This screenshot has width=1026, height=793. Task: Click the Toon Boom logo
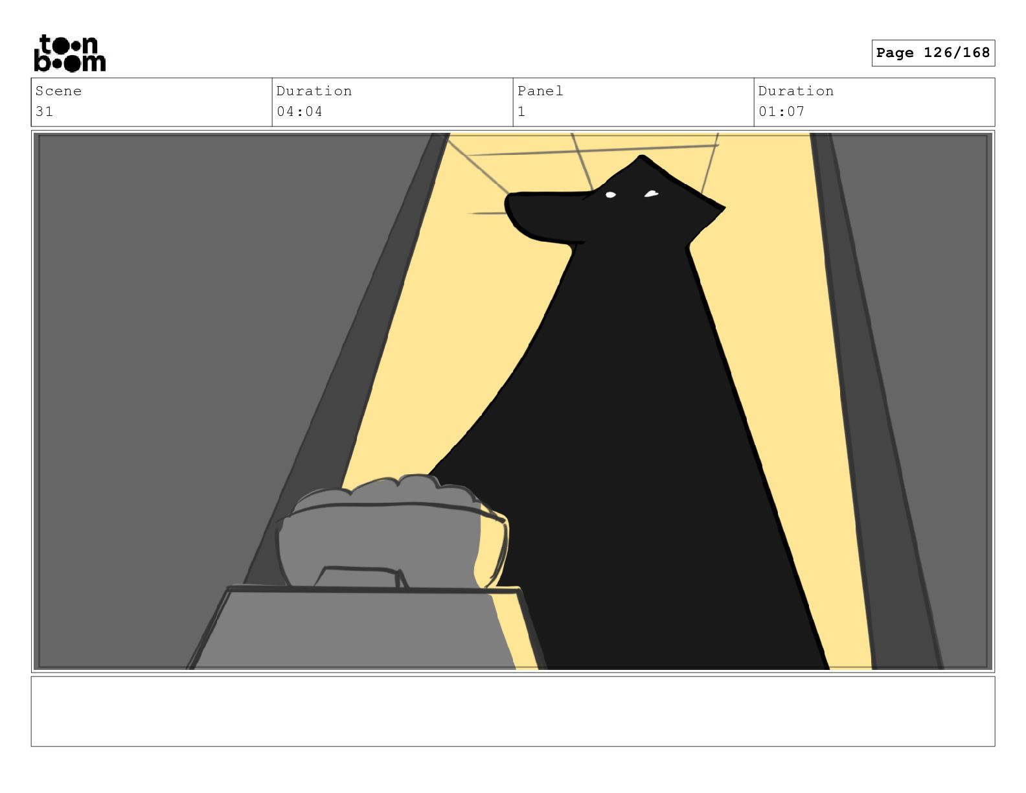click(69, 53)
